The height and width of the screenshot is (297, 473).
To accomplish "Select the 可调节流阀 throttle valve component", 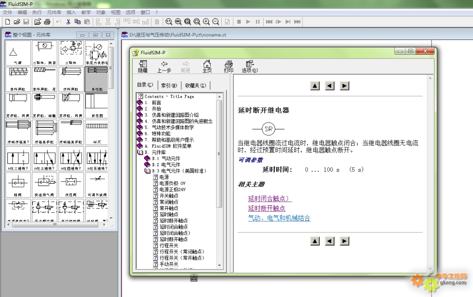I will (x=97, y=185).
